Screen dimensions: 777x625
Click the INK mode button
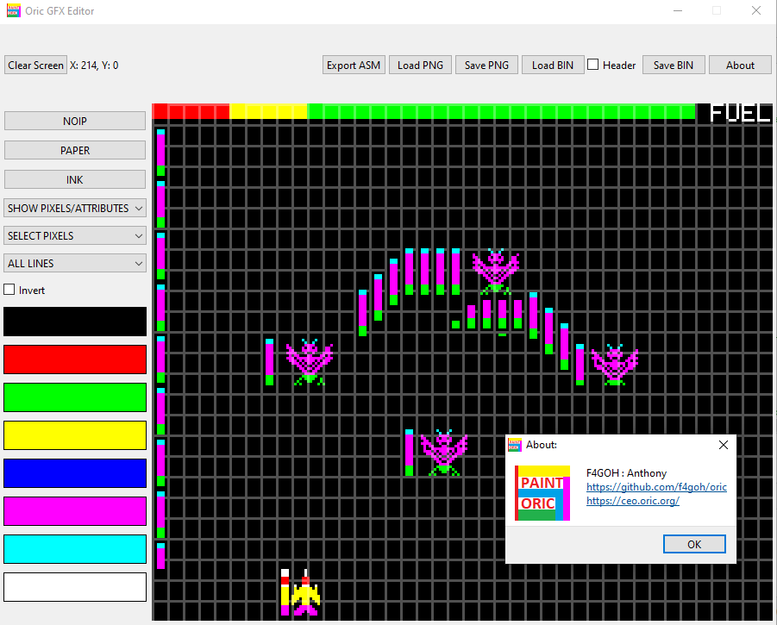[75, 179]
